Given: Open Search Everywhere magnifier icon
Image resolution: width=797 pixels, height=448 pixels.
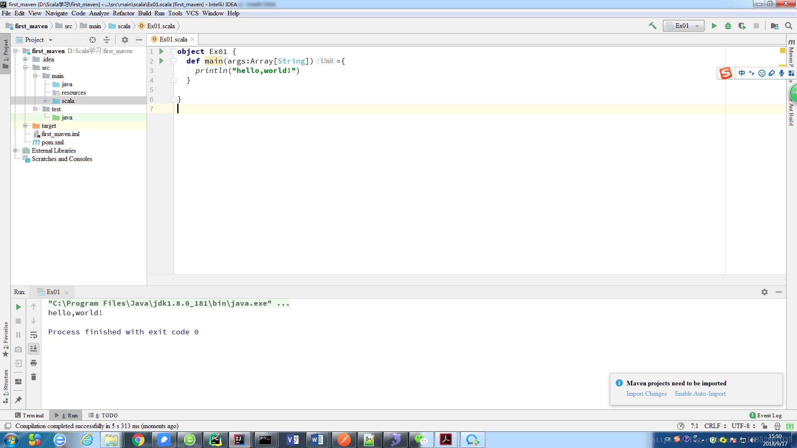Looking at the screenshot, I should pos(789,26).
